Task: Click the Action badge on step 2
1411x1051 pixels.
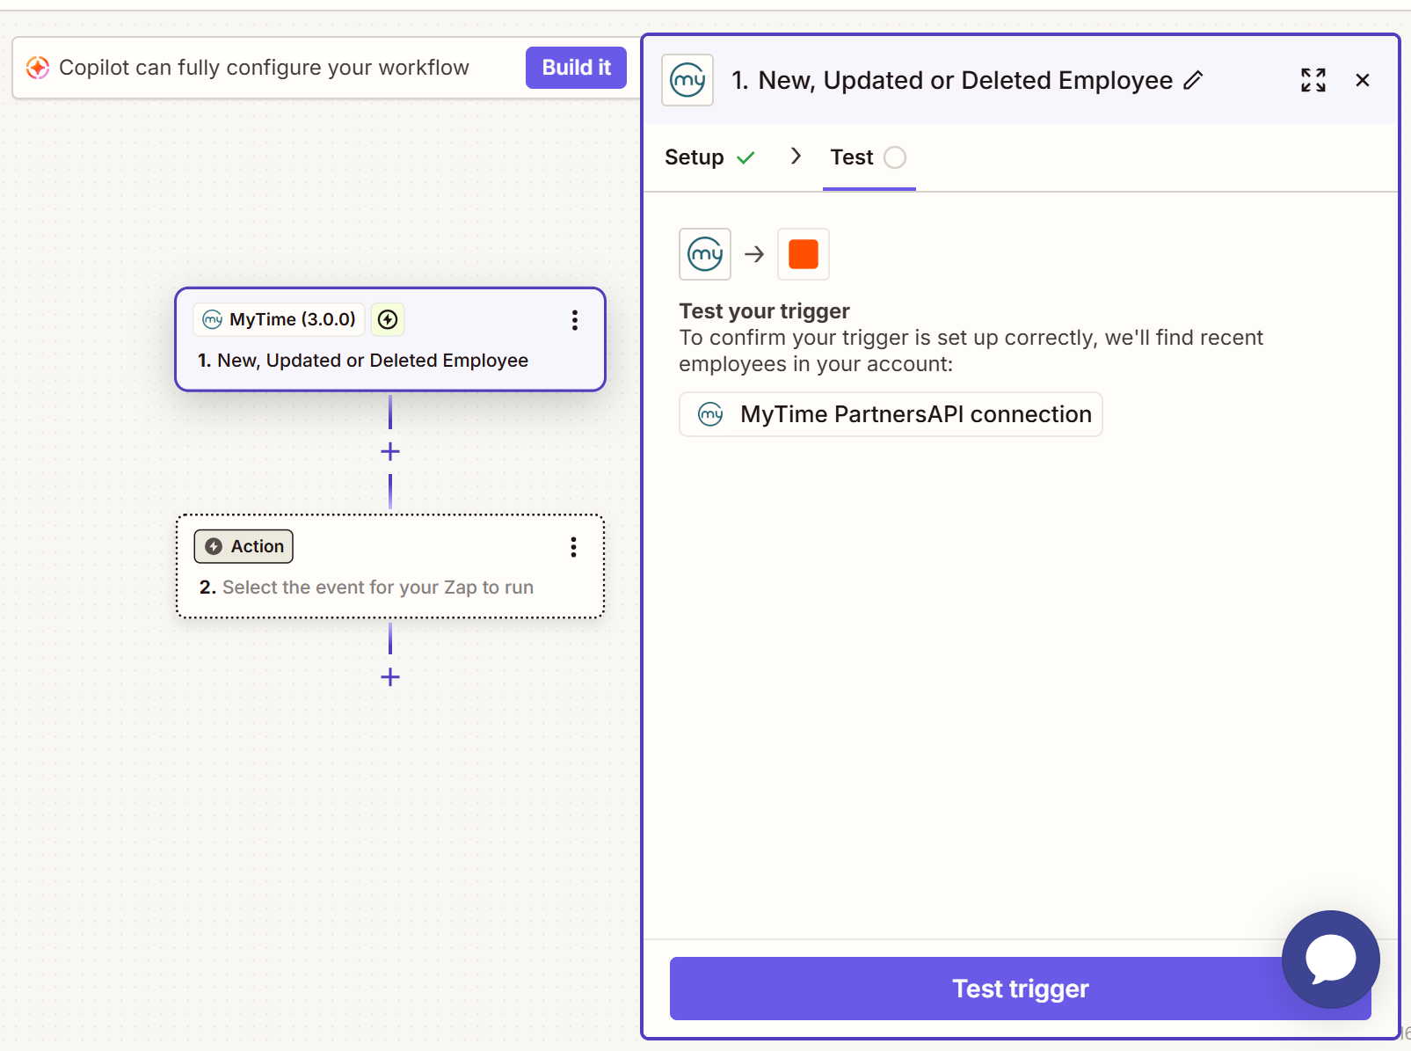Action: 244,546
